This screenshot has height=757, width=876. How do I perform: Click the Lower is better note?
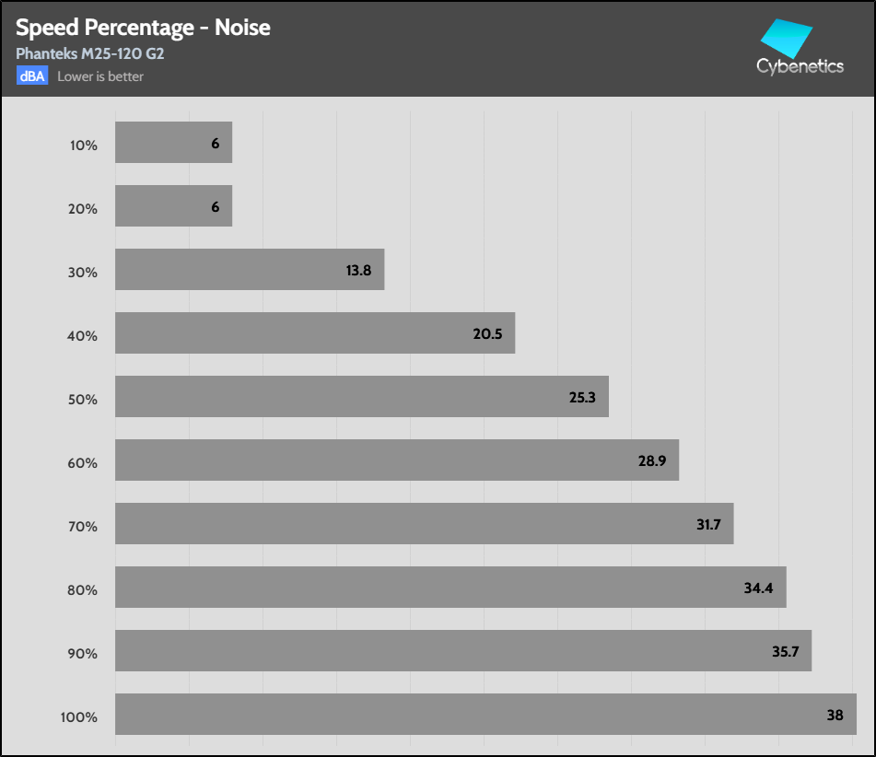tap(100, 76)
